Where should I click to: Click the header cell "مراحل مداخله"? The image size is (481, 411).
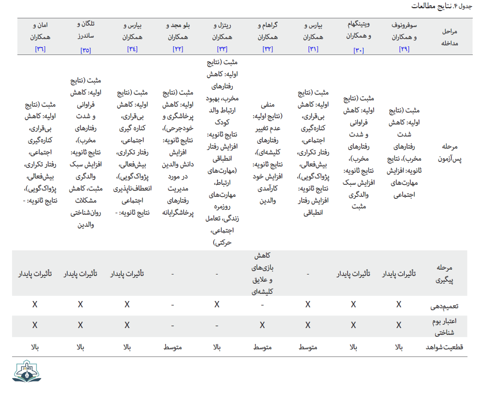(x=450, y=37)
